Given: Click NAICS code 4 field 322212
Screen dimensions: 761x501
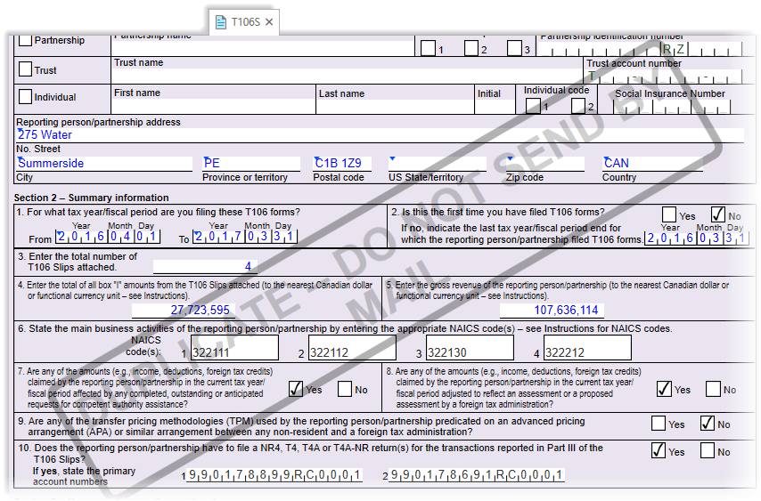Looking at the screenshot, I should point(588,347).
